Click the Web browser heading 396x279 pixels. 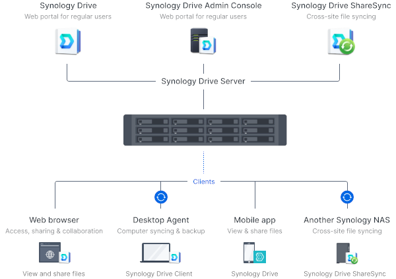click(x=54, y=220)
